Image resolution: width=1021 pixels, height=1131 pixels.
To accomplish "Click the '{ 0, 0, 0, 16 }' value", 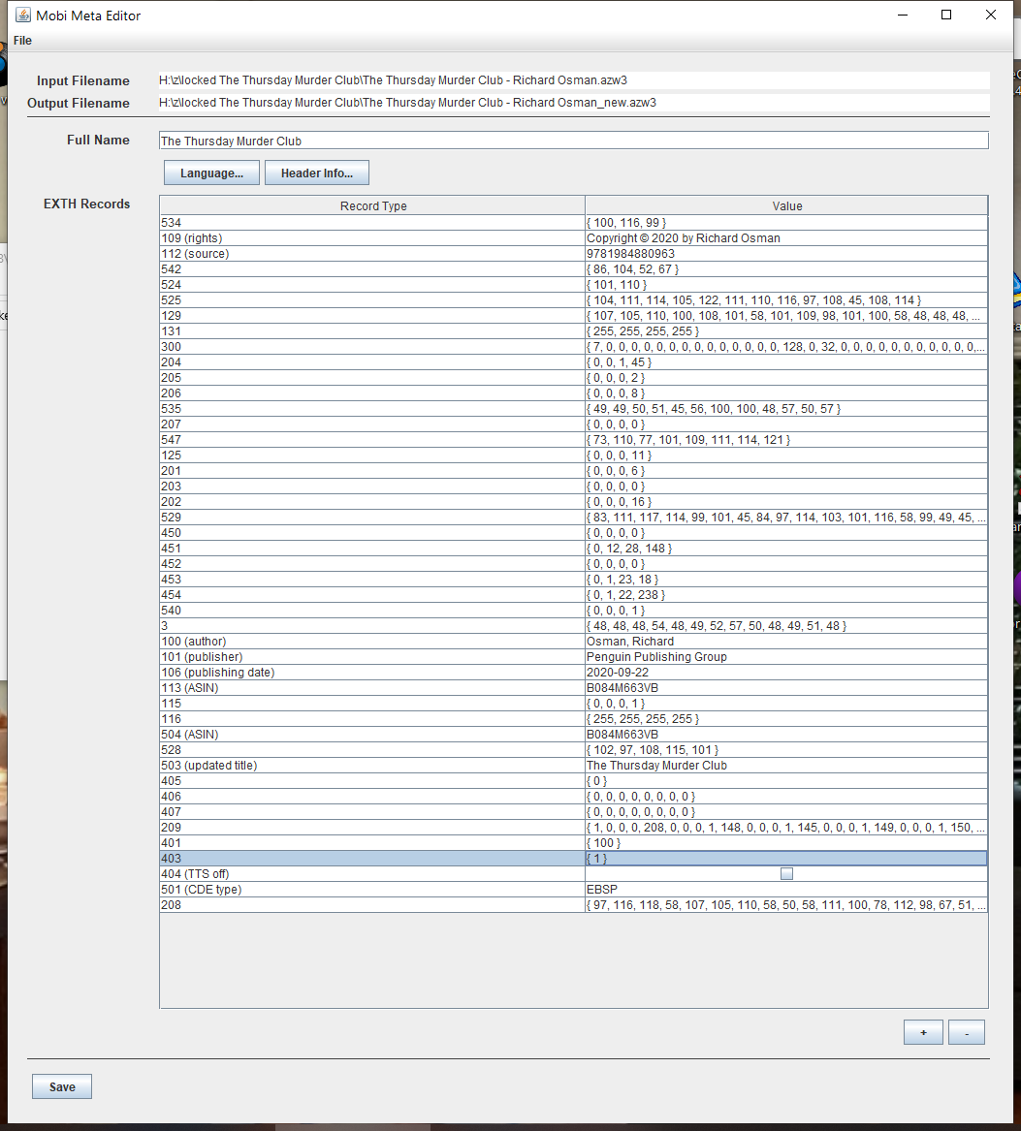I will click(619, 502).
